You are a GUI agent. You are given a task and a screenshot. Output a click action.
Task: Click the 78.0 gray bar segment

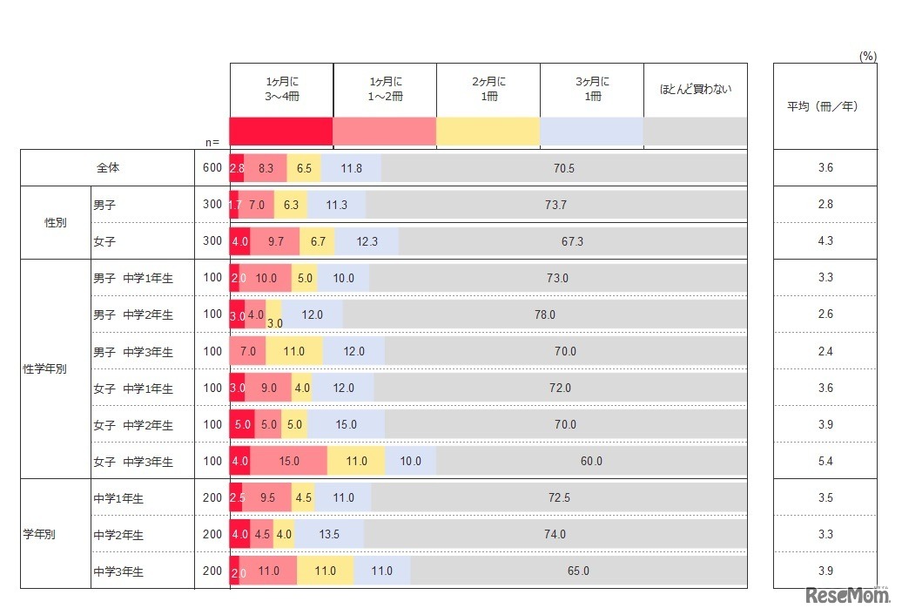(544, 314)
